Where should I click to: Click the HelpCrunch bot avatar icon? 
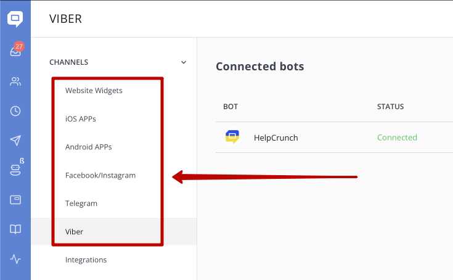click(x=232, y=137)
